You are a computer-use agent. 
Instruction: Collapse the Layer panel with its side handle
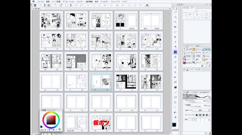click(x=184, y=8)
